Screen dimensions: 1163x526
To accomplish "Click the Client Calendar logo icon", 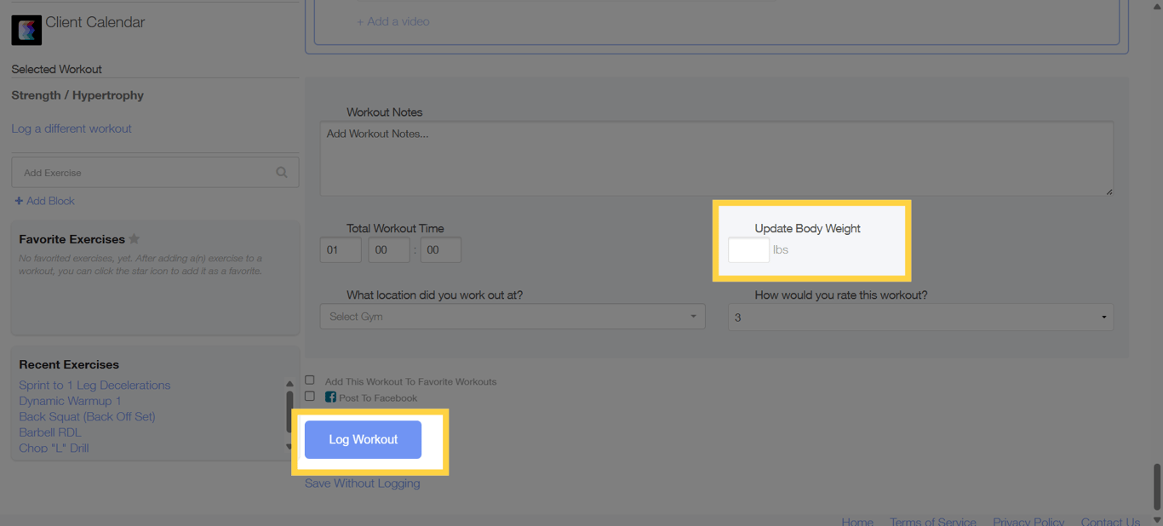I will point(26,30).
